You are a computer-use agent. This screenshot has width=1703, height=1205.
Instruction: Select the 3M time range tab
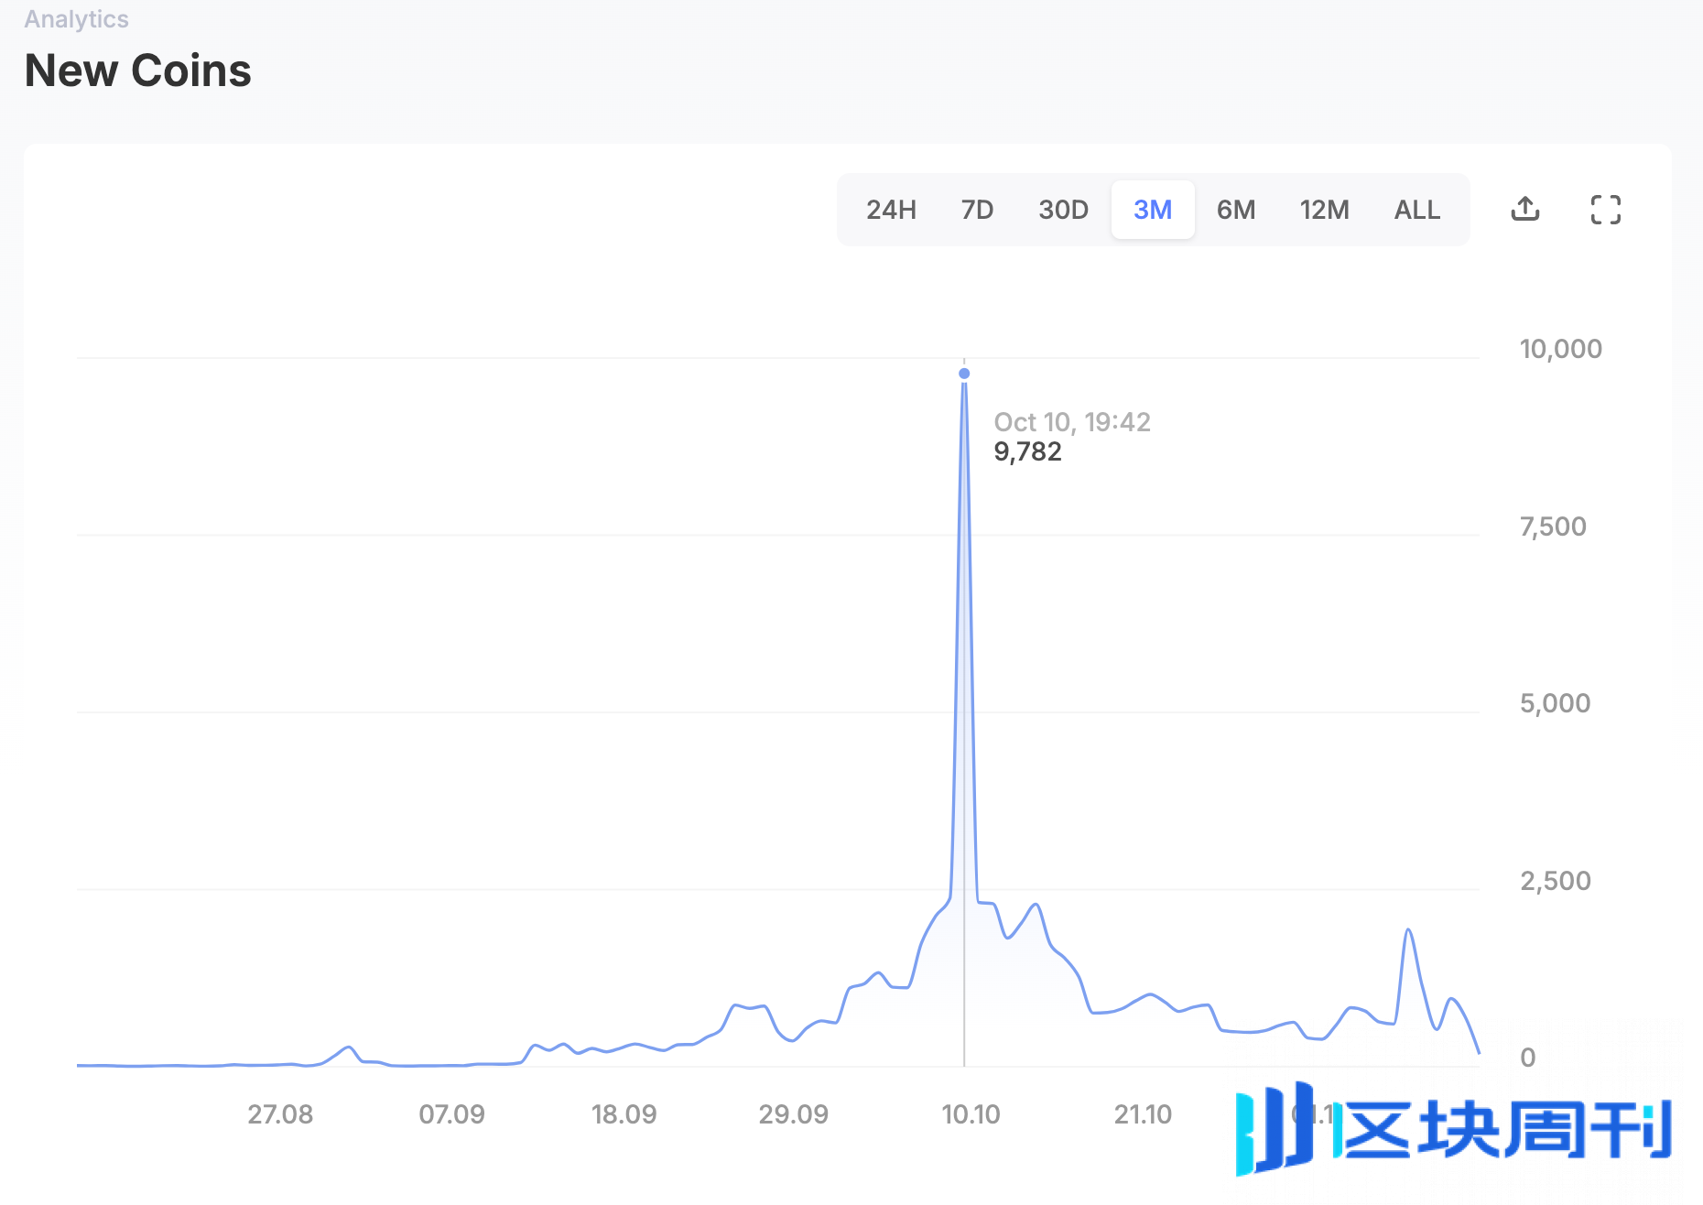(1153, 210)
